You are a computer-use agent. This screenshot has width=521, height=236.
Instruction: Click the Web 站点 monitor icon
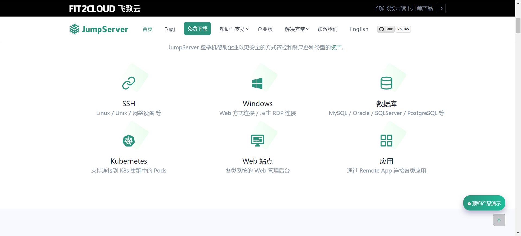[x=258, y=141]
